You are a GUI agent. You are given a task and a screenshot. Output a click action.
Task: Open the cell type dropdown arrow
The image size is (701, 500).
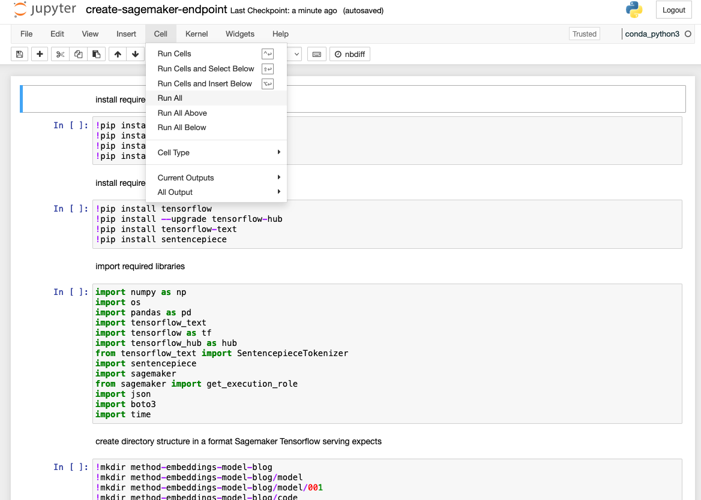[x=296, y=54]
